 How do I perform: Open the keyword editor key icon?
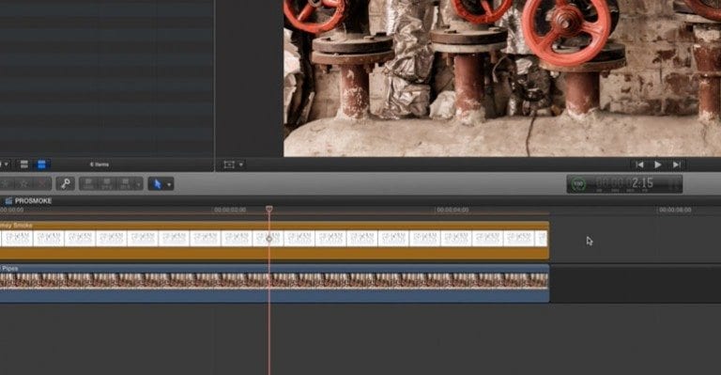click(x=66, y=184)
